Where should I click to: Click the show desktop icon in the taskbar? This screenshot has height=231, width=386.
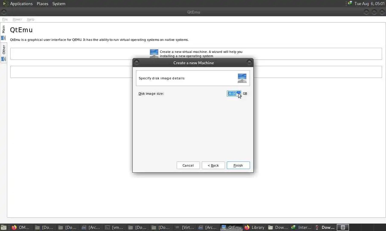click(4, 227)
